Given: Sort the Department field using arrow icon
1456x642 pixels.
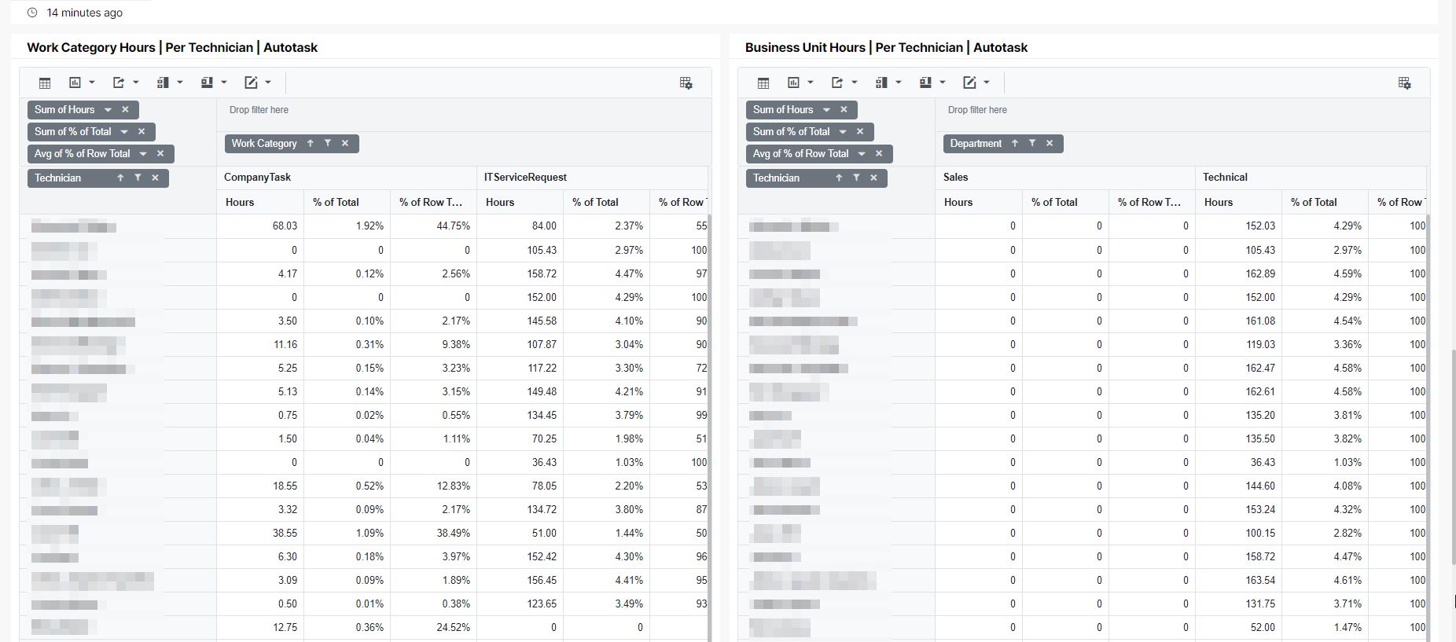Looking at the screenshot, I should 1015,143.
